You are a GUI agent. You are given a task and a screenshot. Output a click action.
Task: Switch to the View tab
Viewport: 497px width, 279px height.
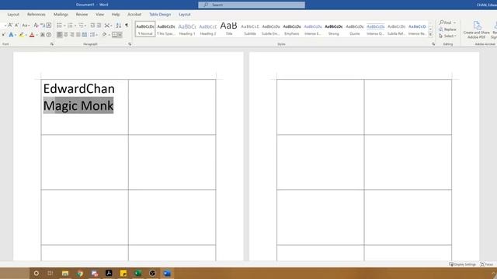click(x=100, y=15)
